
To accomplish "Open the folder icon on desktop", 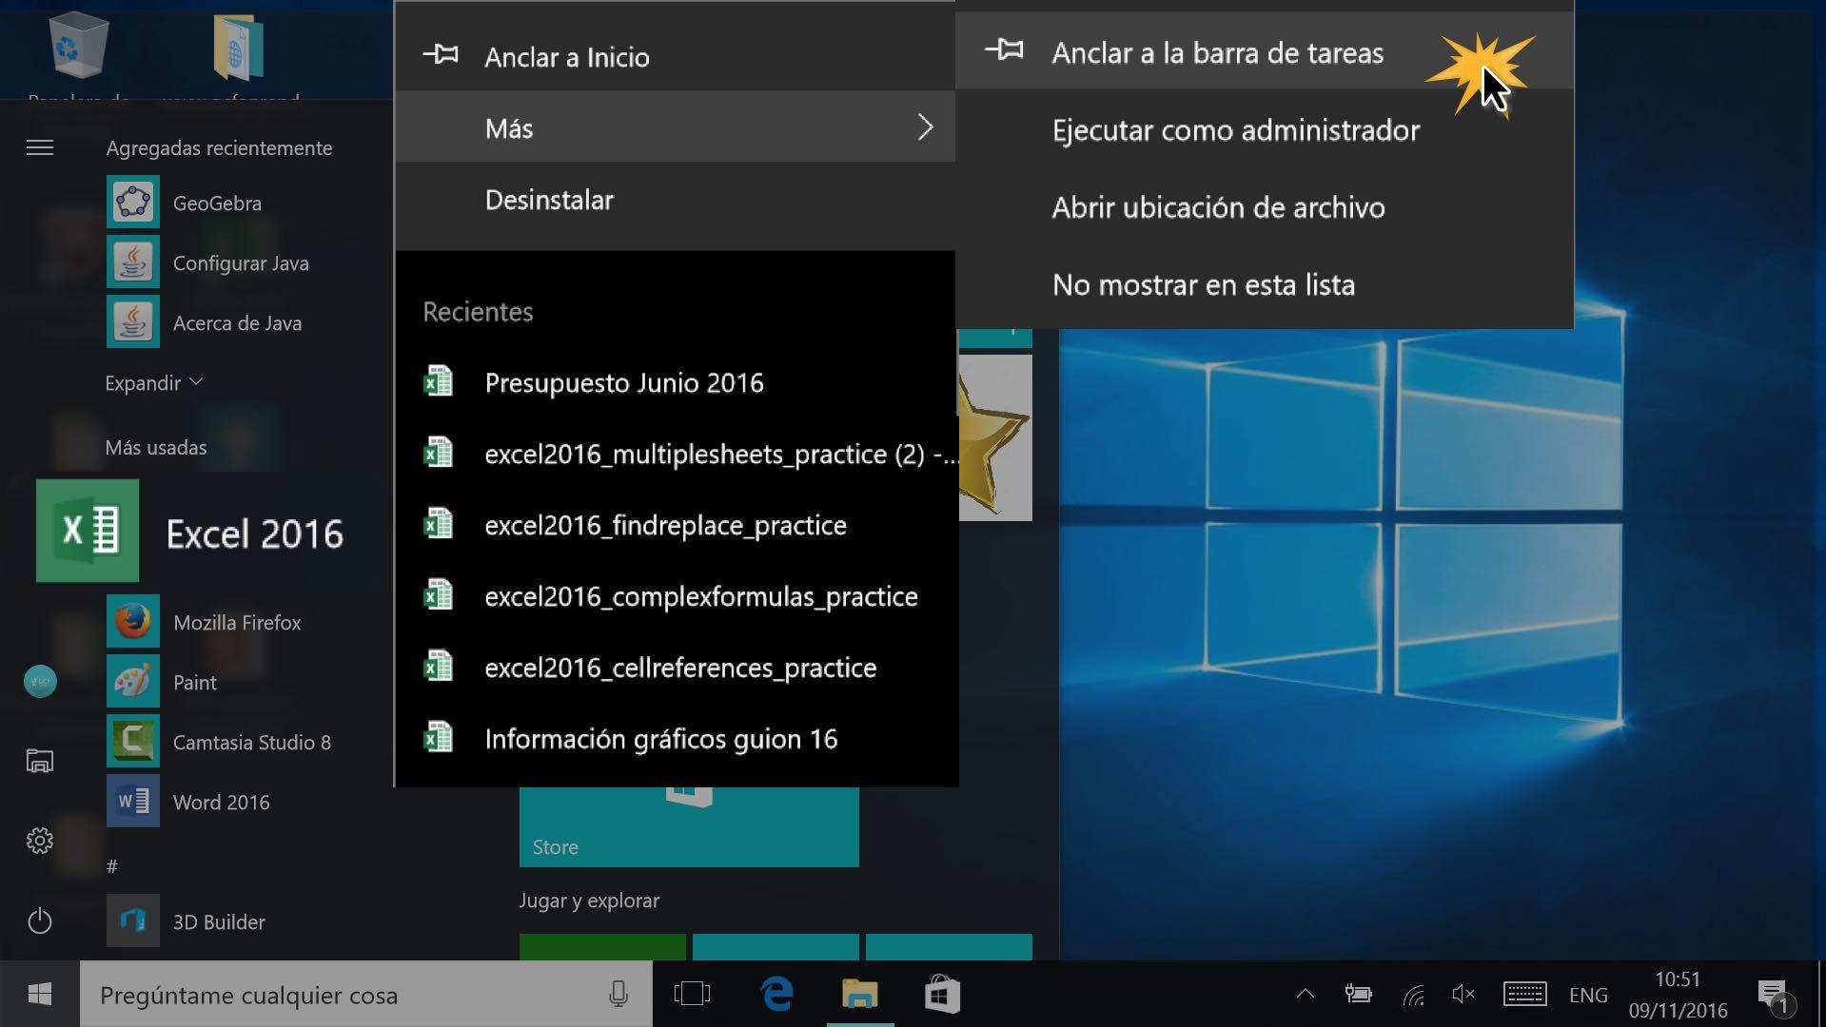I will 238,46.
